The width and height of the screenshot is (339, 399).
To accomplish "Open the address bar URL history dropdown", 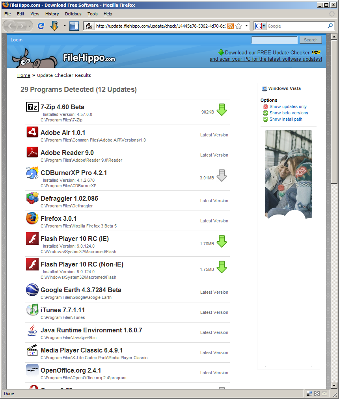I will (x=246, y=26).
